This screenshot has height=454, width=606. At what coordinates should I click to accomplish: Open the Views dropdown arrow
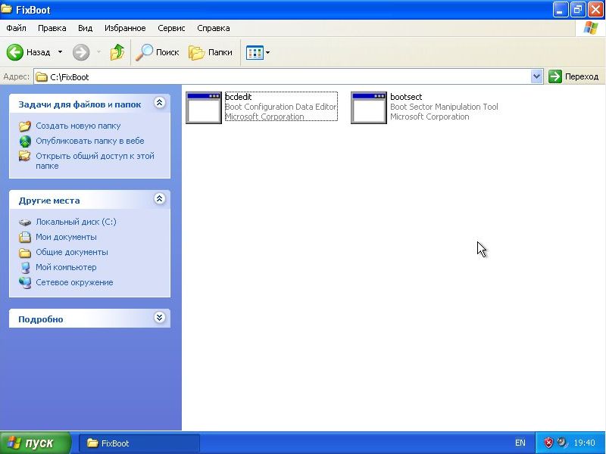267,52
